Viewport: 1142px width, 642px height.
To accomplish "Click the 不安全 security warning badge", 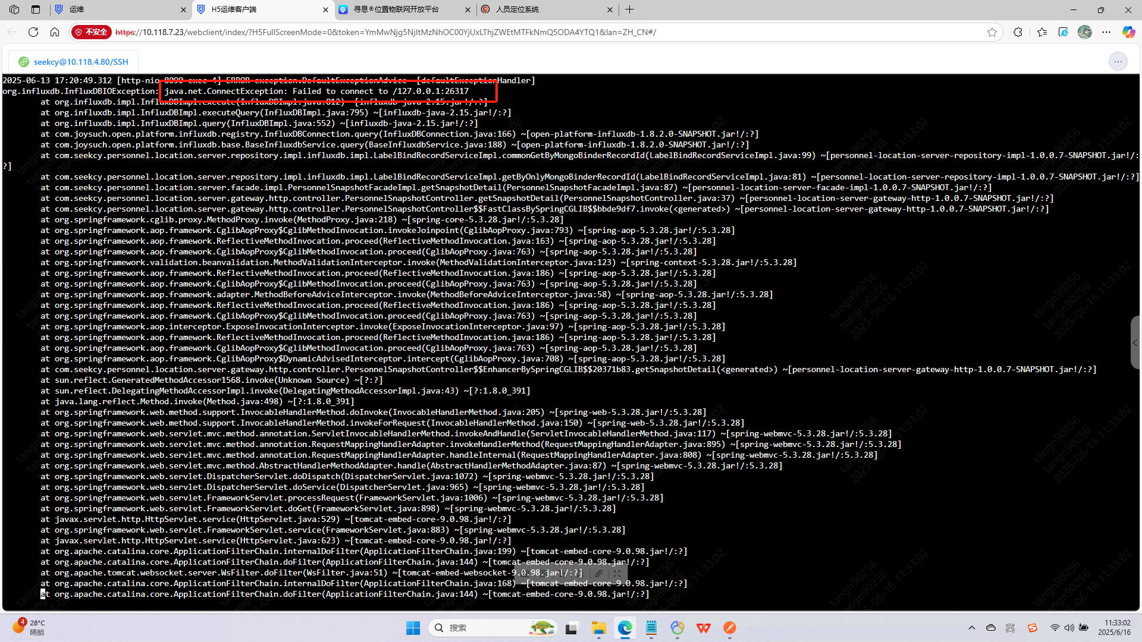I will tap(92, 32).
